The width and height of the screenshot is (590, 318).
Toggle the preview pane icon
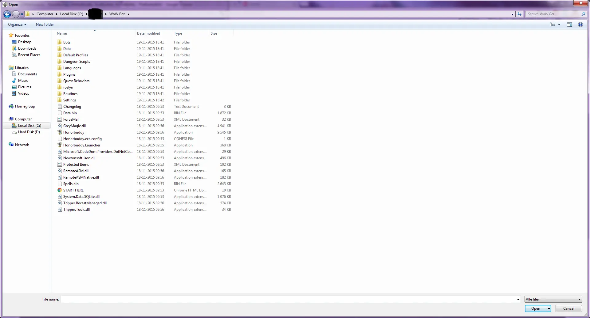[x=569, y=25]
